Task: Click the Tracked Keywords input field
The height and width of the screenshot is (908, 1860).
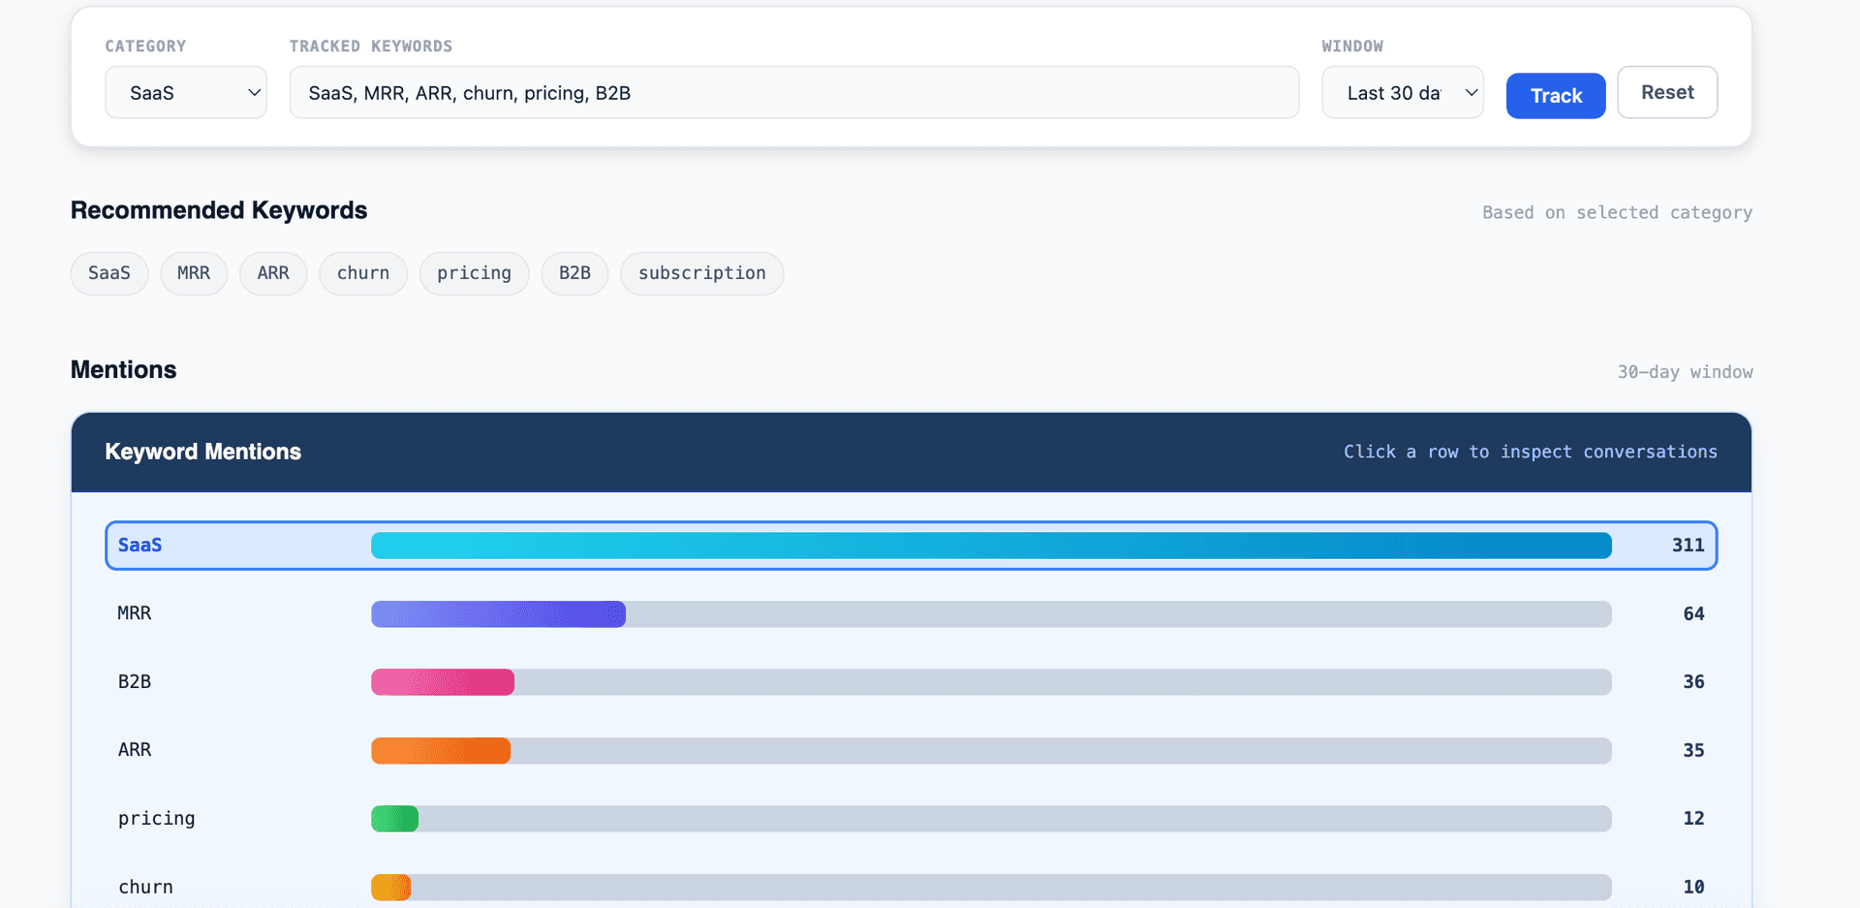Action: point(793,93)
